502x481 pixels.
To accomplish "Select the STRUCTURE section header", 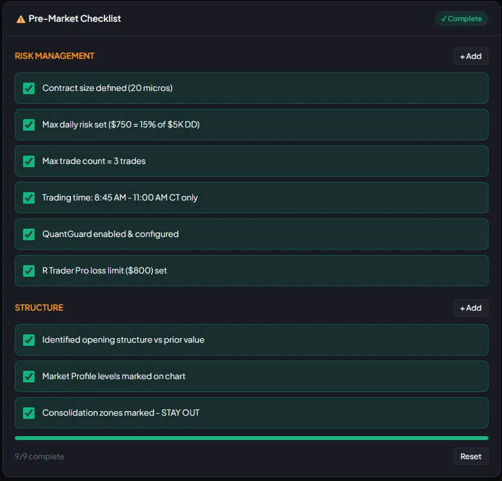I will tap(39, 308).
